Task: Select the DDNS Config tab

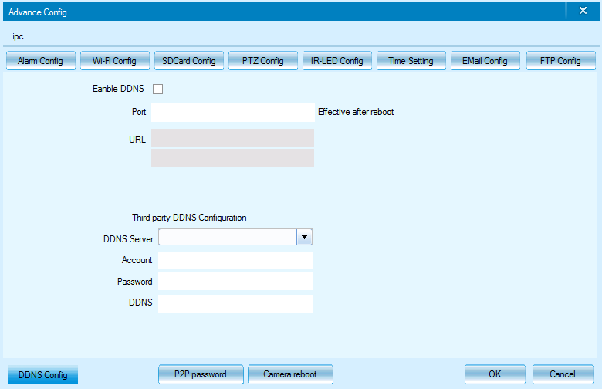Action: pyautogui.click(x=43, y=375)
